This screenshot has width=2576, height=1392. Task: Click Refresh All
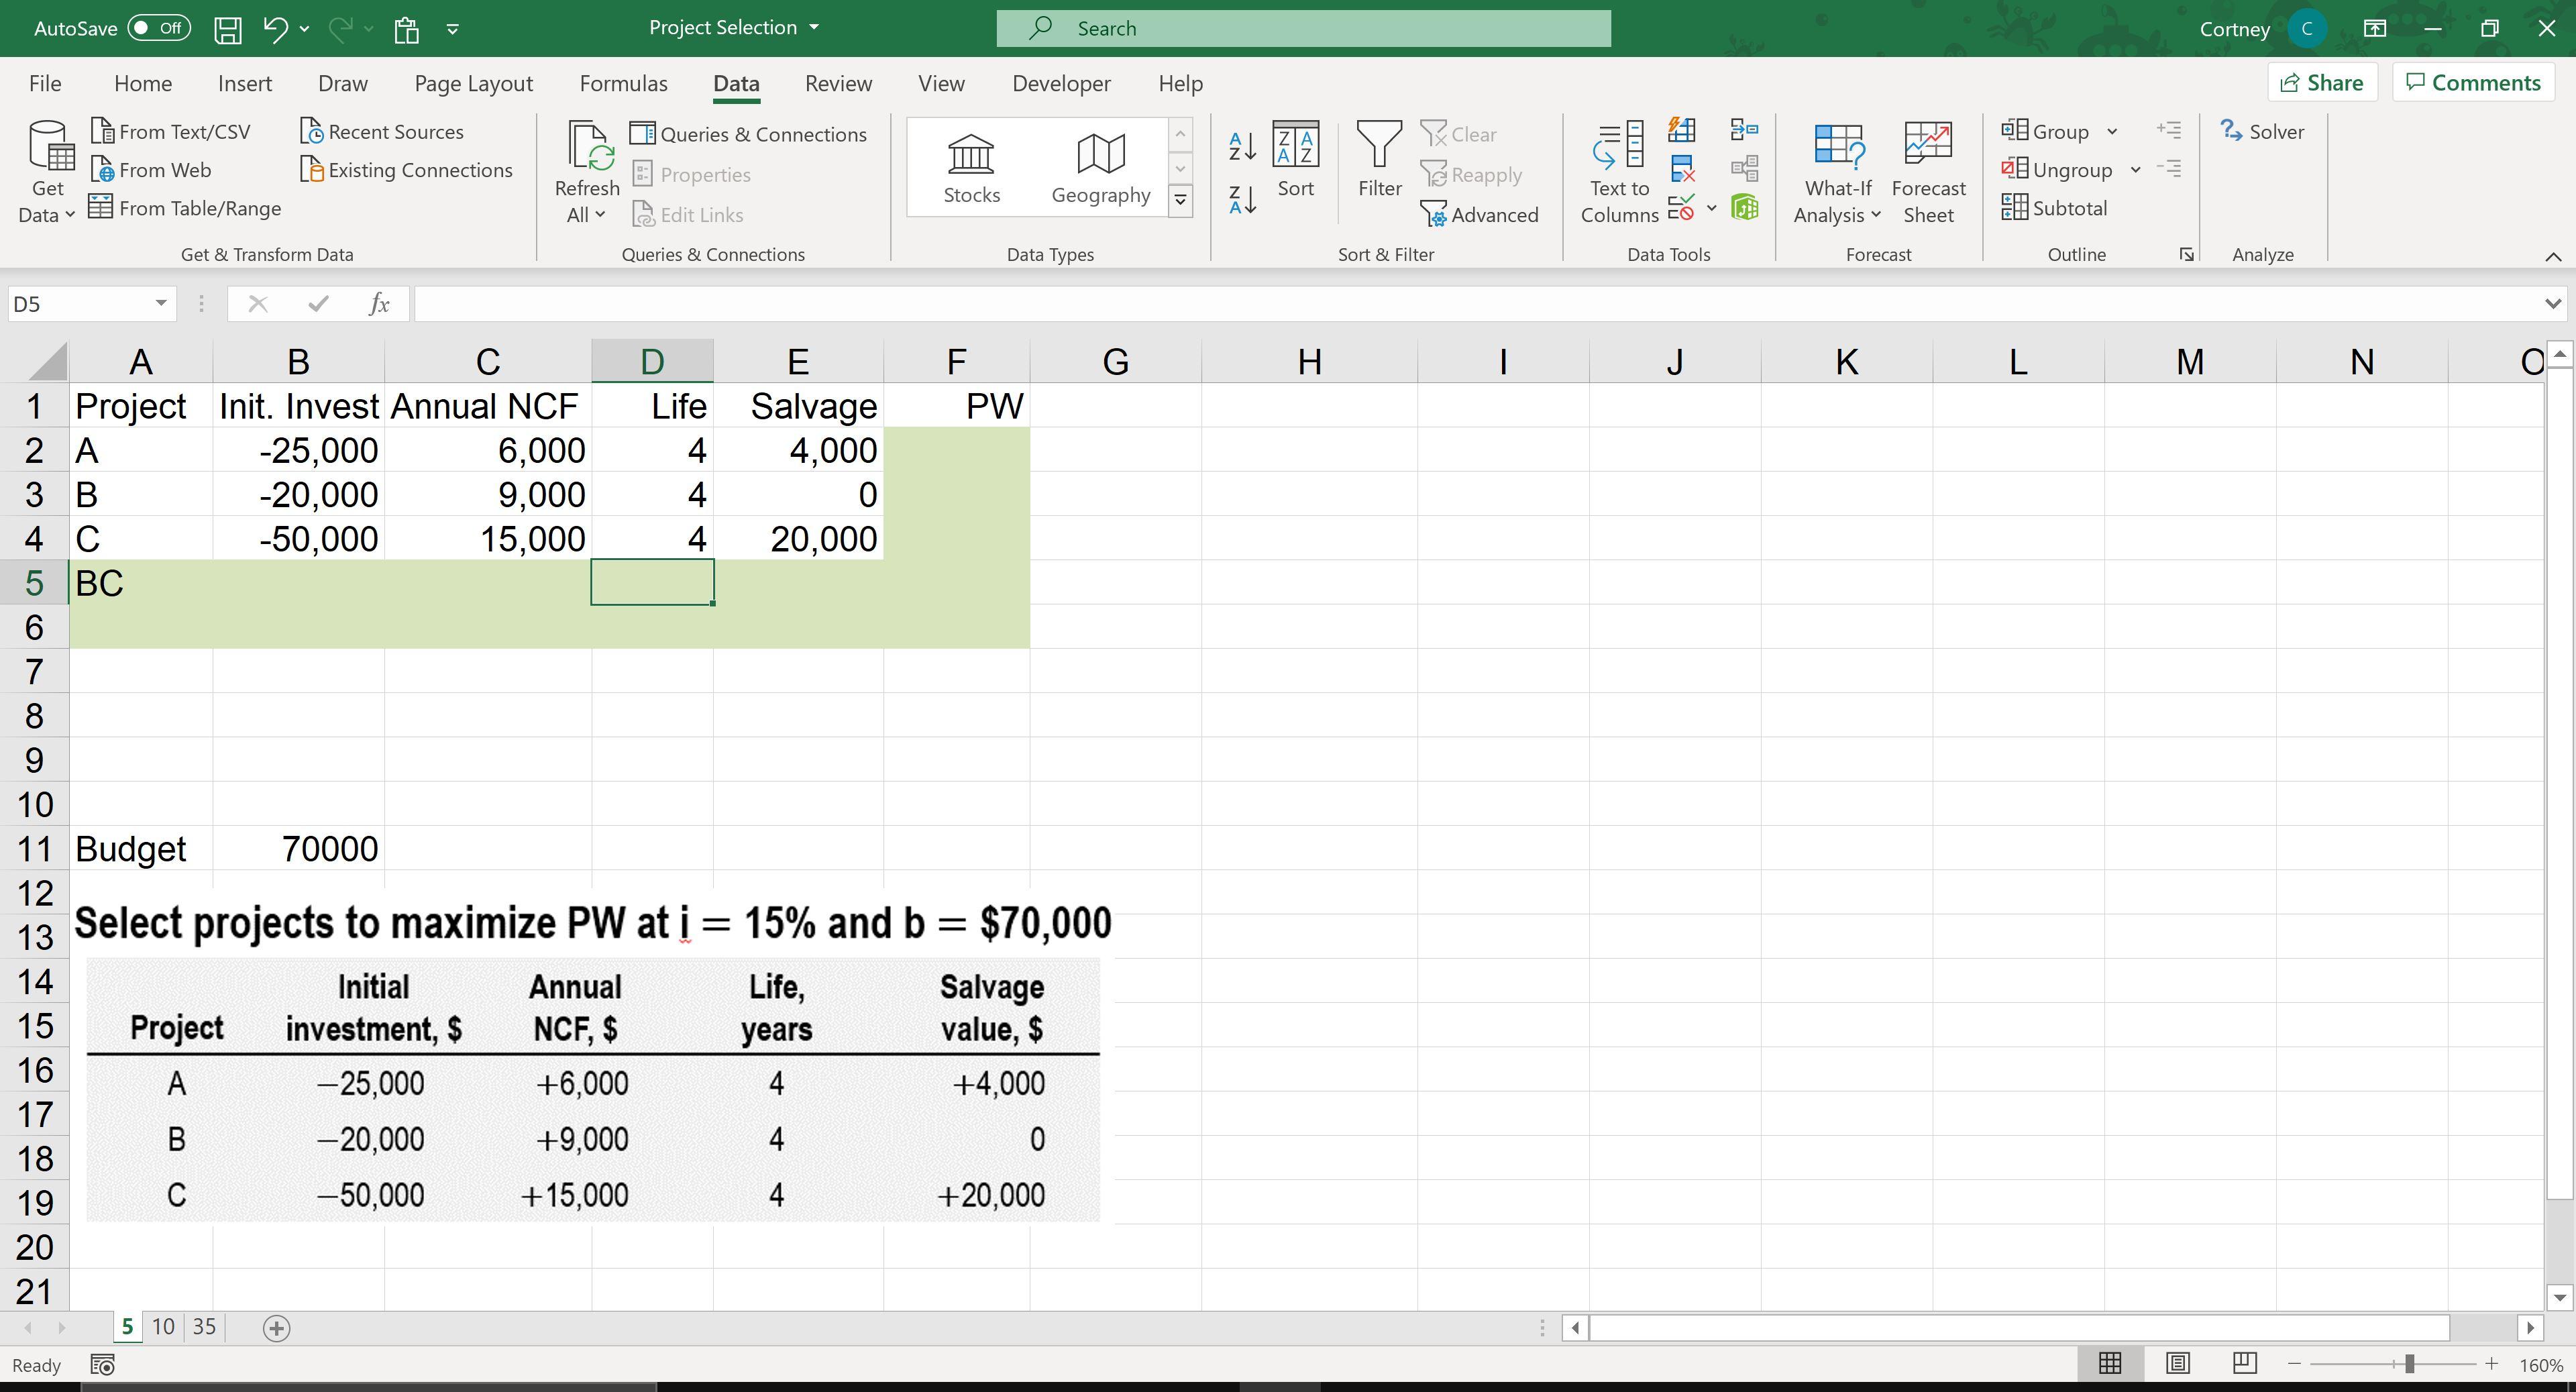(587, 170)
